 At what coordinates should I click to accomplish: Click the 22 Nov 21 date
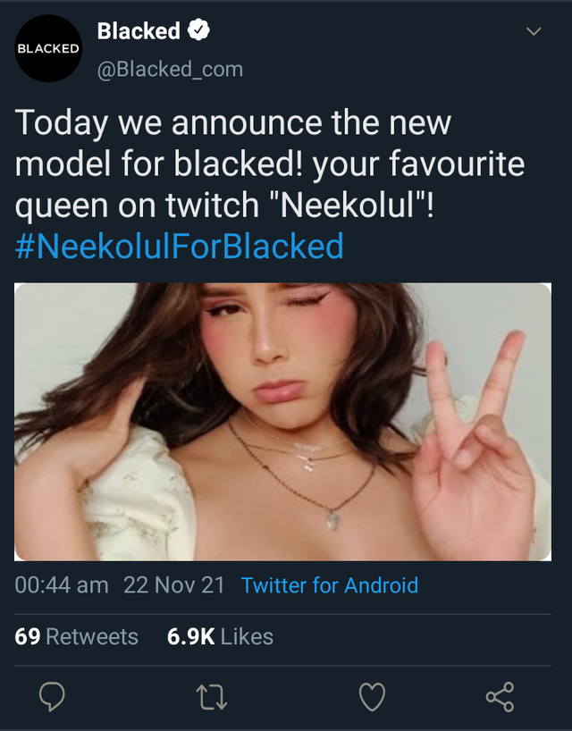[x=173, y=585]
